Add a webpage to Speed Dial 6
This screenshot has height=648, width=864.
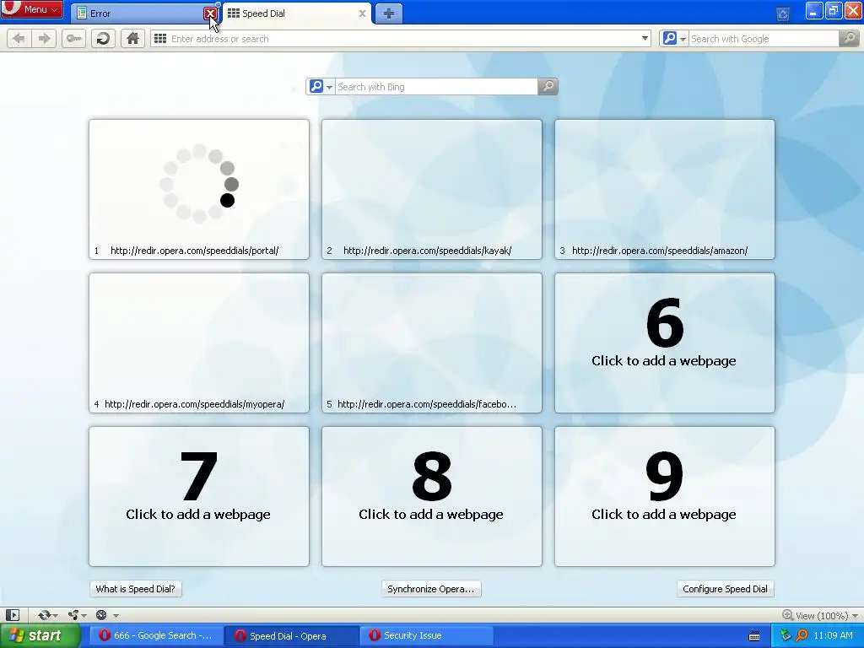tap(665, 343)
